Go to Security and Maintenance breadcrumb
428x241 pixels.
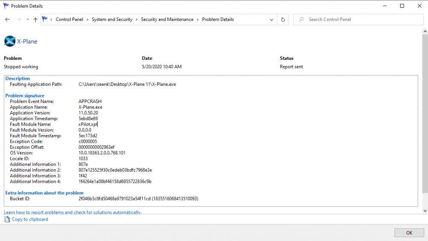(167, 20)
